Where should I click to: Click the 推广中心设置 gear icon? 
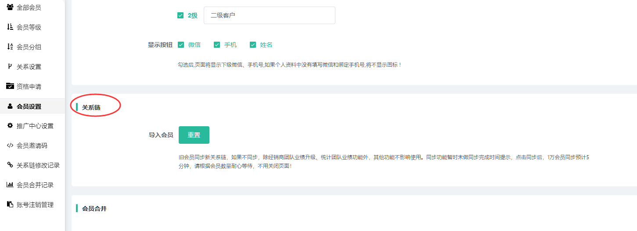coord(10,126)
